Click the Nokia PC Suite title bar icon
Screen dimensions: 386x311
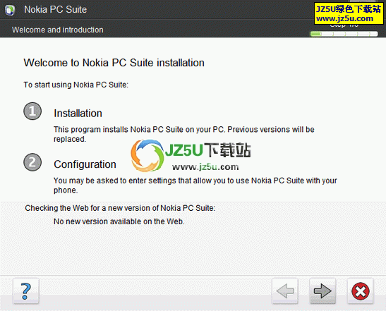coord(10,10)
